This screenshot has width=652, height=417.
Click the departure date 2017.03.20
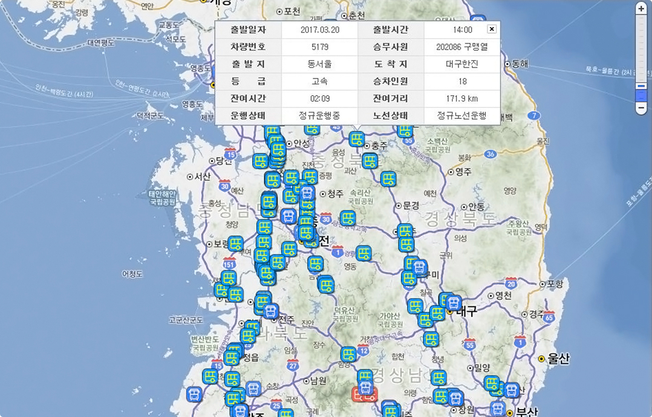[x=320, y=30]
